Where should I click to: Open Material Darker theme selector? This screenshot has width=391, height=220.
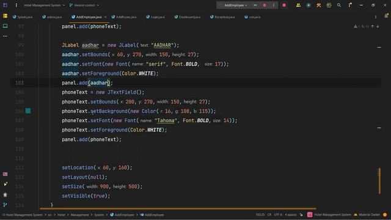367,215
